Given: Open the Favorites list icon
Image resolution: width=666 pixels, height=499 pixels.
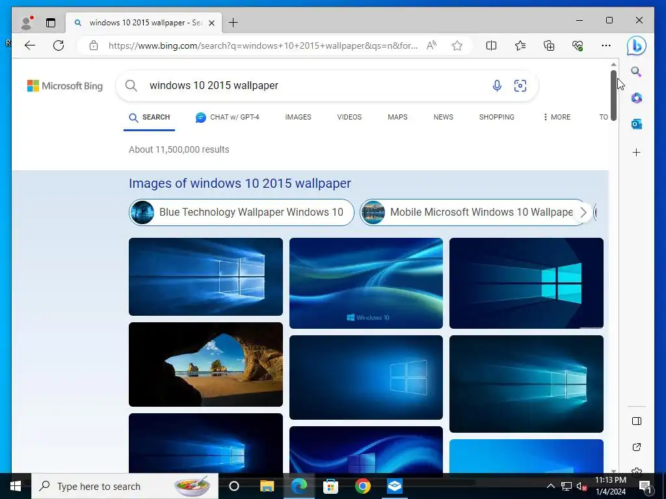Looking at the screenshot, I should coord(520,45).
